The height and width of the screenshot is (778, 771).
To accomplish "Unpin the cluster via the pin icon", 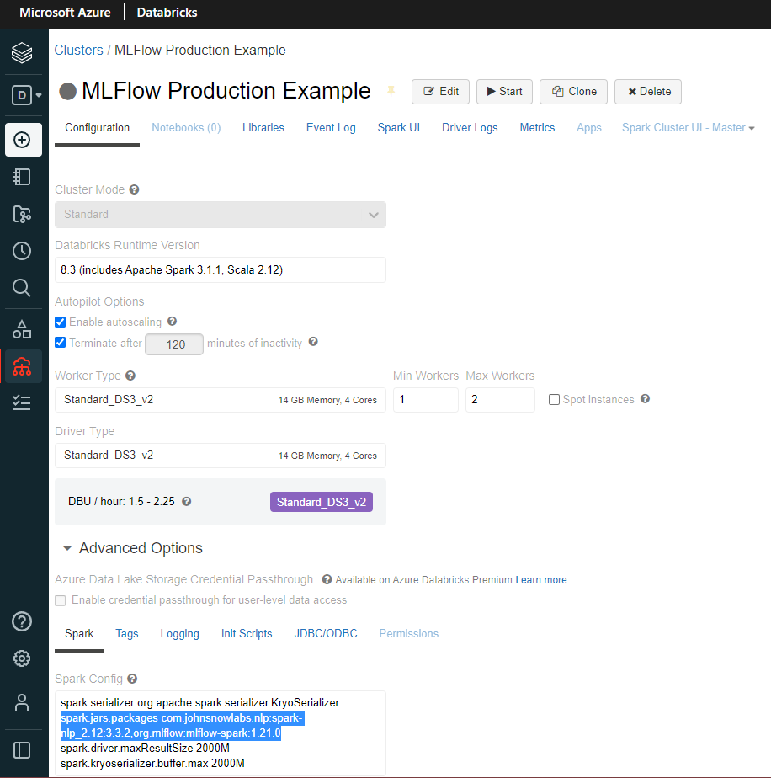I will (x=391, y=93).
